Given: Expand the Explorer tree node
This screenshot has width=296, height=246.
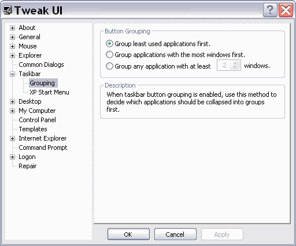Looking at the screenshot, I should click(x=12, y=55).
